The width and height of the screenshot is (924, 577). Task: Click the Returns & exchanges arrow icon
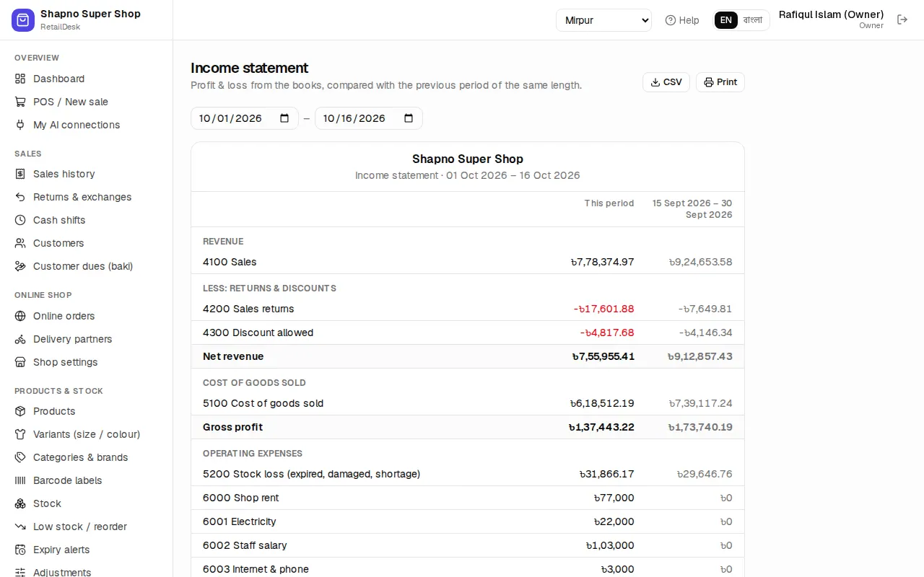click(x=20, y=197)
